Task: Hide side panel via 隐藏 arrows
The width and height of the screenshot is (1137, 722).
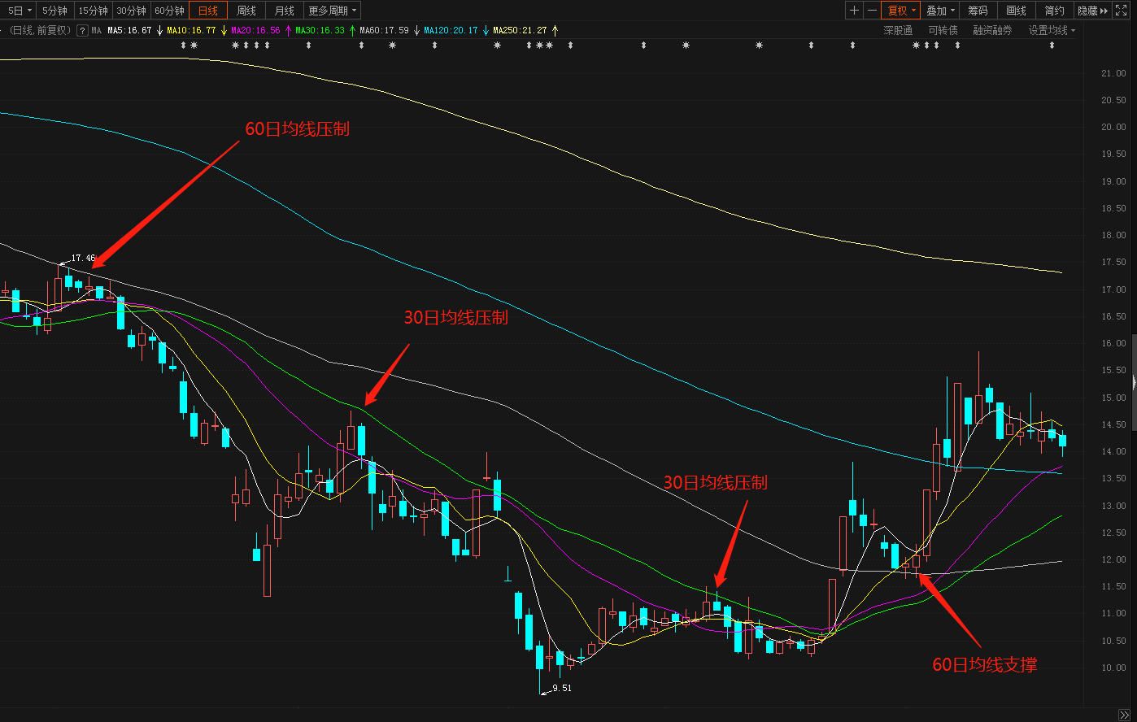Action: (1093, 11)
